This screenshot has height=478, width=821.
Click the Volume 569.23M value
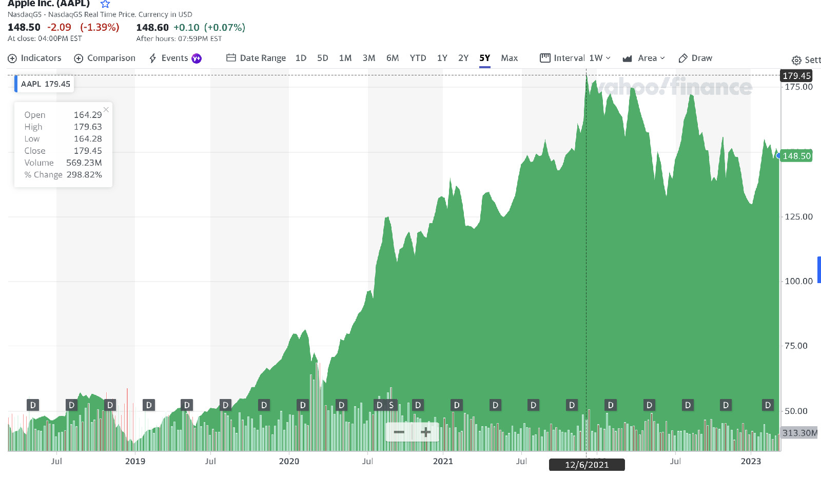[x=84, y=163]
